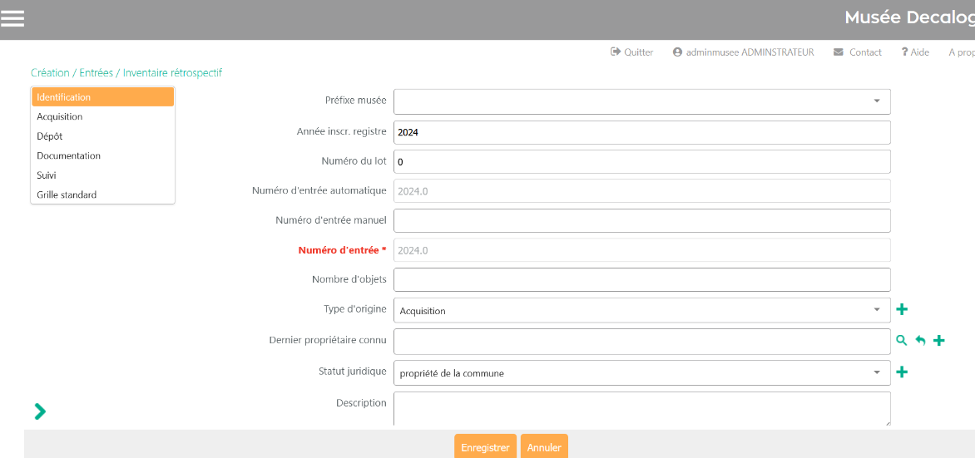Viewport: 975px width, 458px height.
Task: Focus the Nombre d'objets input field
Action: [x=641, y=279]
